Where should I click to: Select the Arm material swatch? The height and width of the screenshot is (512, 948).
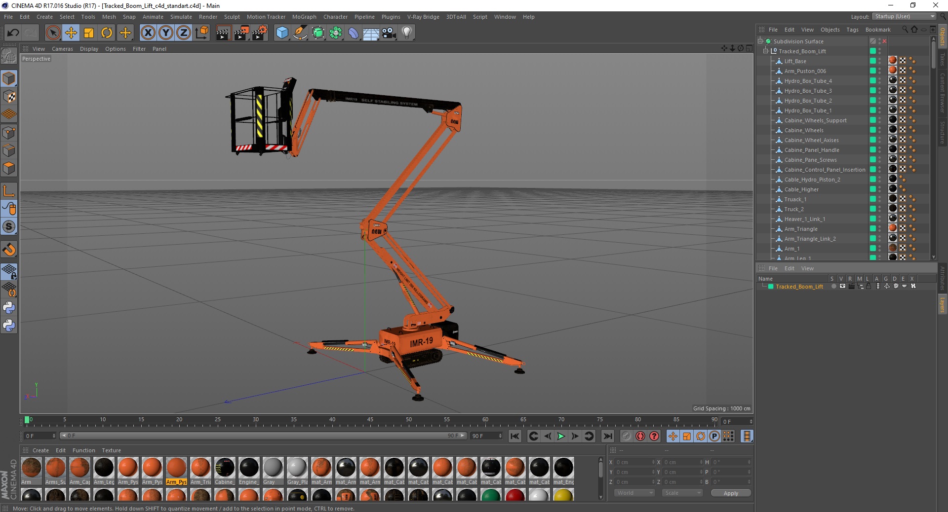click(x=32, y=468)
